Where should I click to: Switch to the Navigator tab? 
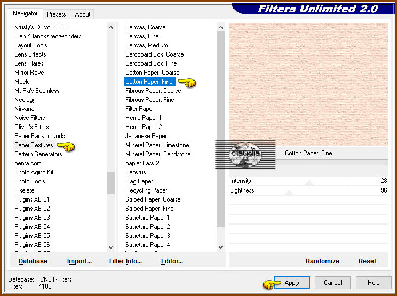(x=25, y=13)
